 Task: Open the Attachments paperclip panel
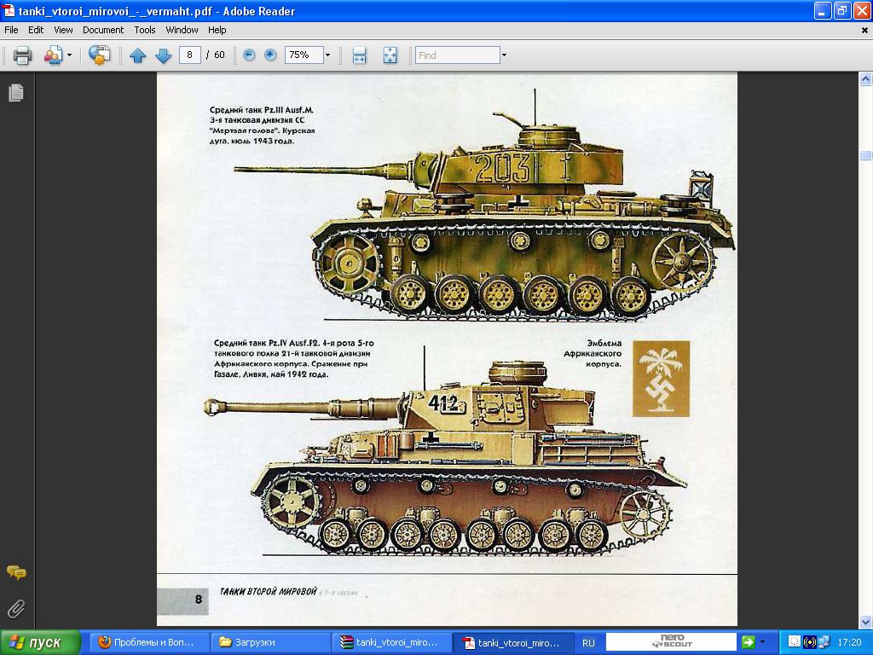pos(16,608)
